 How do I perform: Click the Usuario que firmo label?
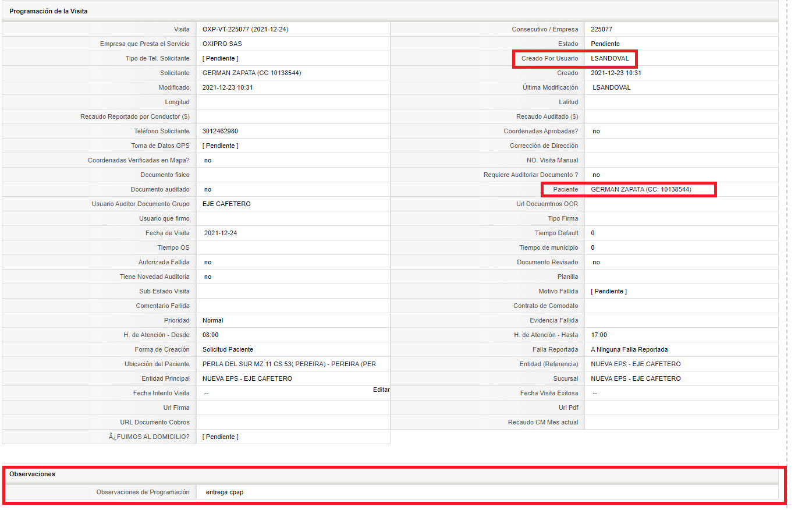click(x=164, y=218)
